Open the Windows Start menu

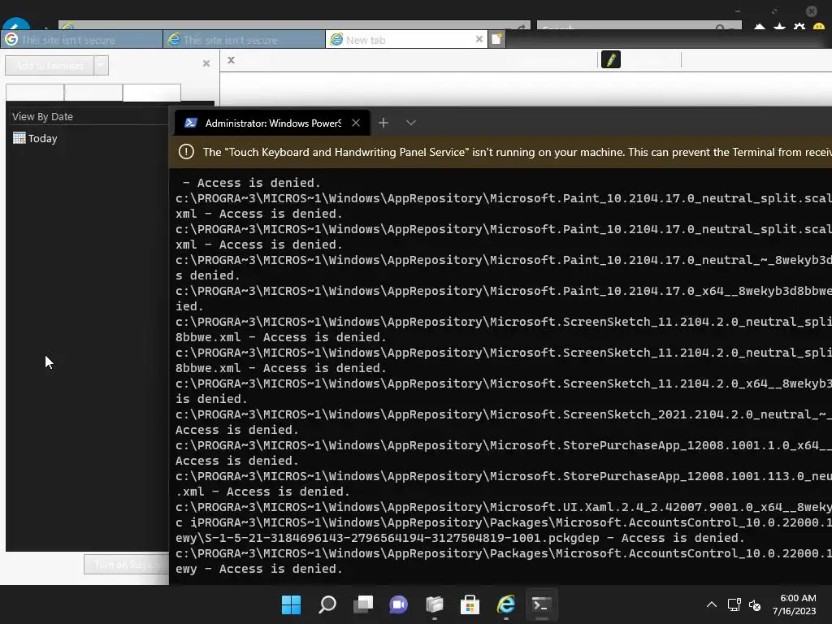(291, 604)
